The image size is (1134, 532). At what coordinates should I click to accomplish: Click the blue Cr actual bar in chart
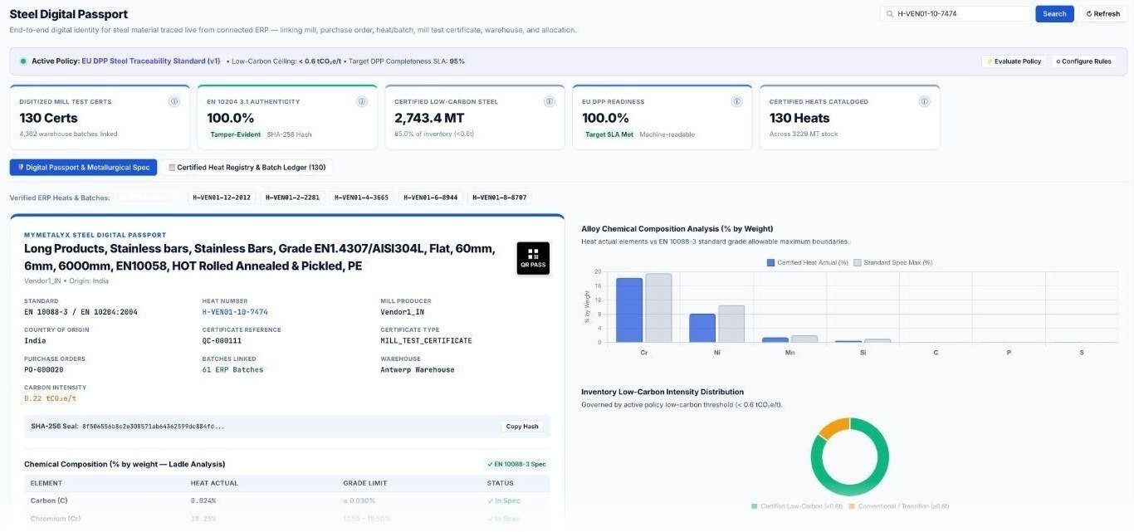(x=629, y=310)
